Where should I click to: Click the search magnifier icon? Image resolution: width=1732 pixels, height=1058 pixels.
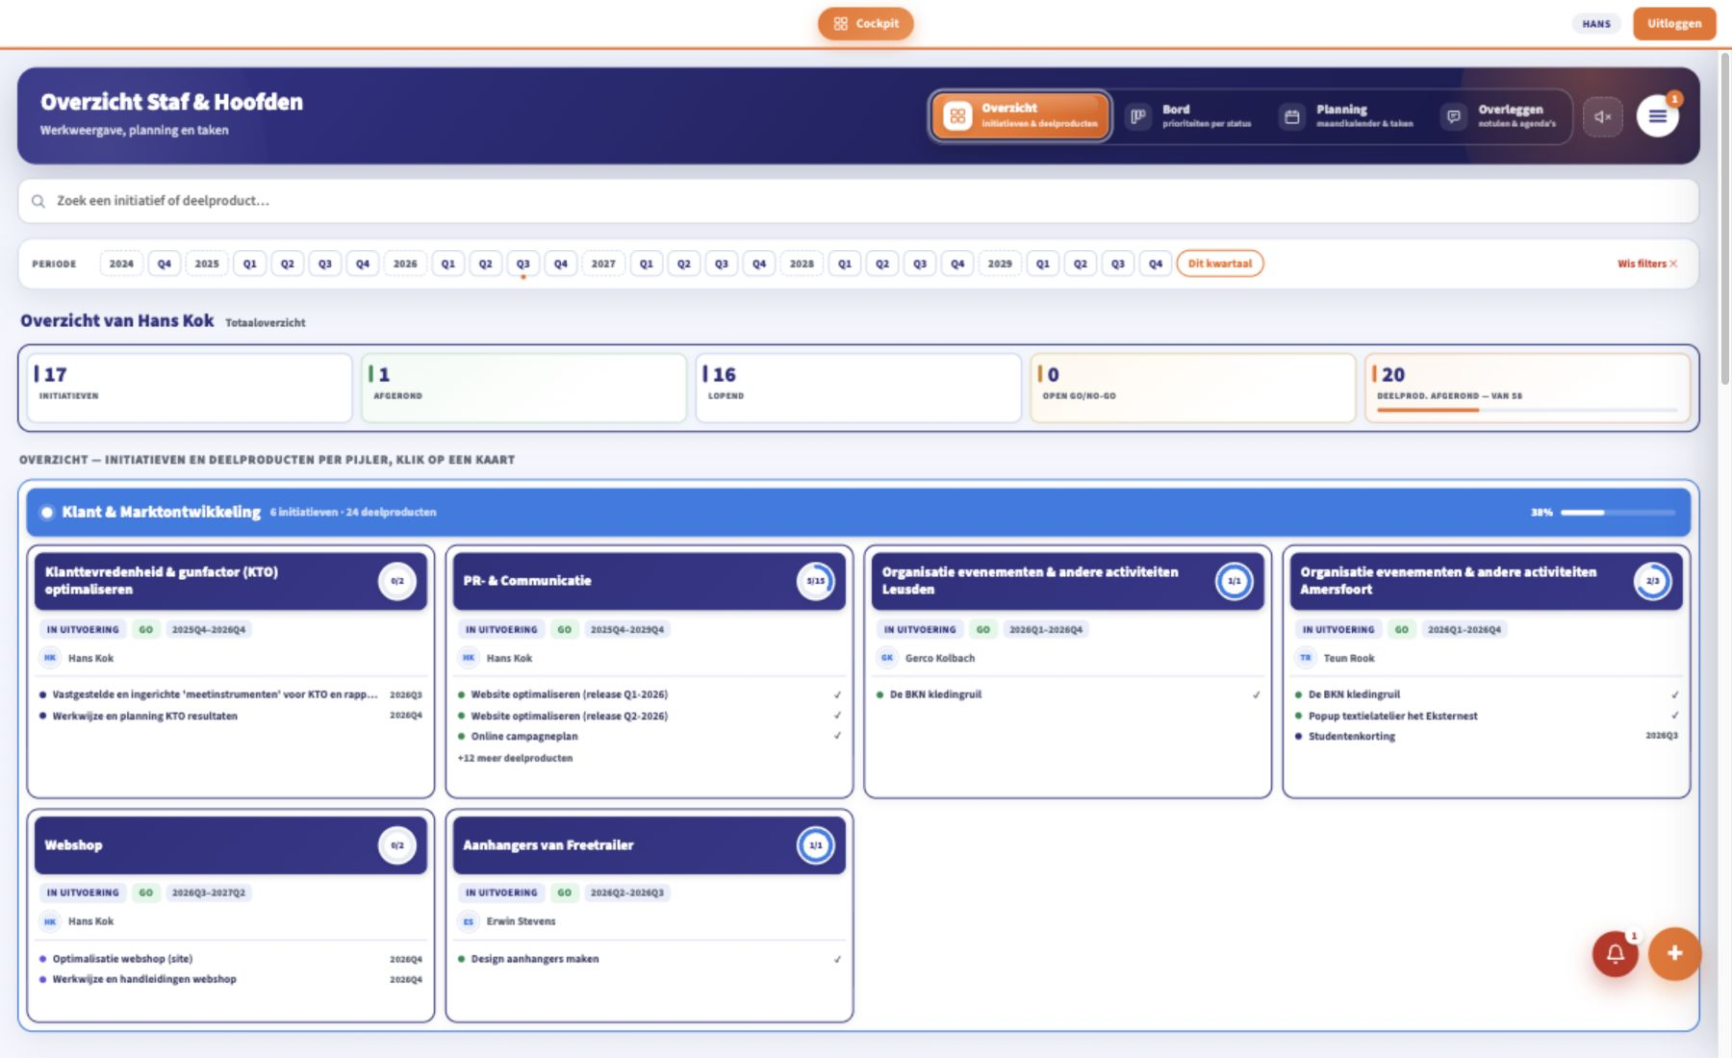pyautogui.click(x=38, y=201)
